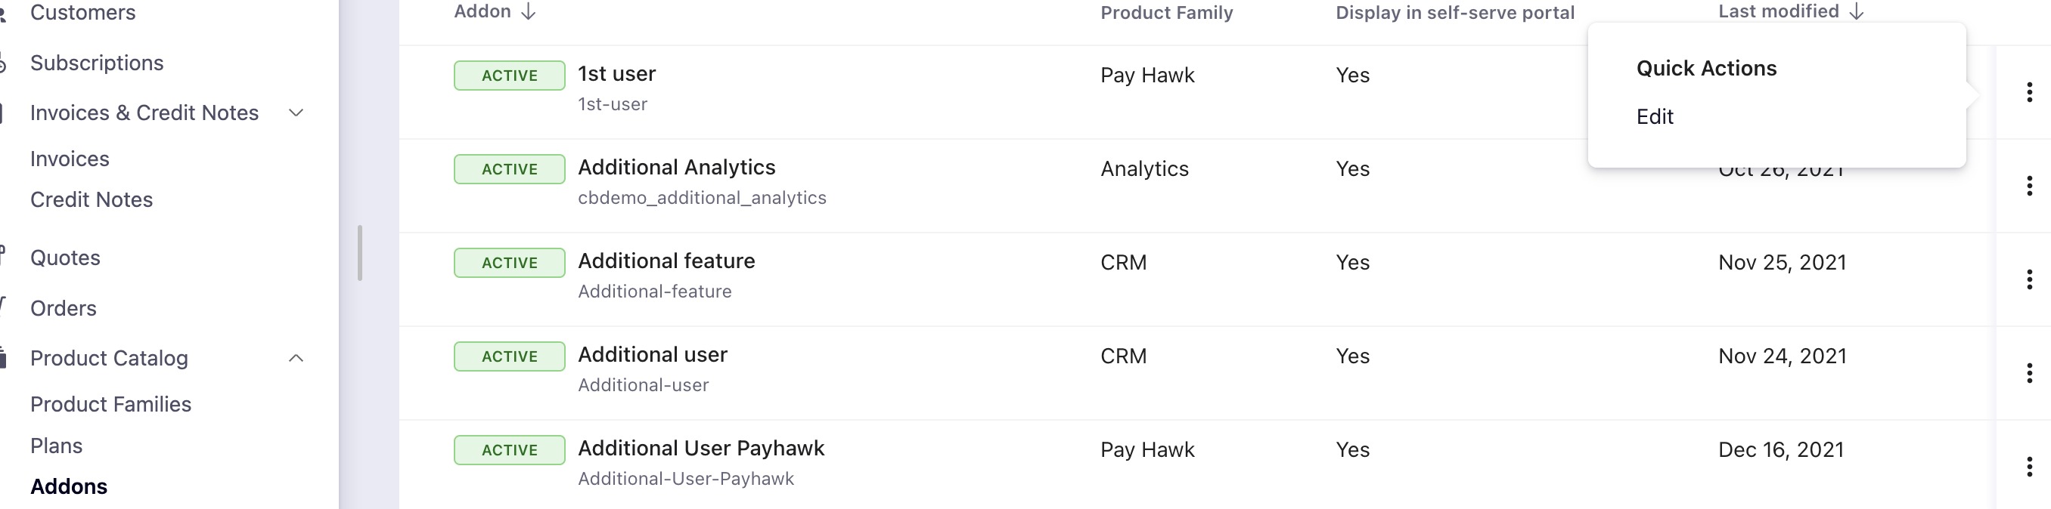Open the Additional Analytics addon name

[x=677, y=167]
